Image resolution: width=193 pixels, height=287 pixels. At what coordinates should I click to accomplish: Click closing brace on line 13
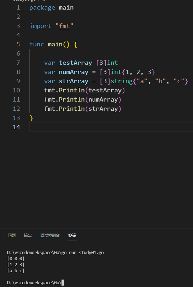pos(31,118)
